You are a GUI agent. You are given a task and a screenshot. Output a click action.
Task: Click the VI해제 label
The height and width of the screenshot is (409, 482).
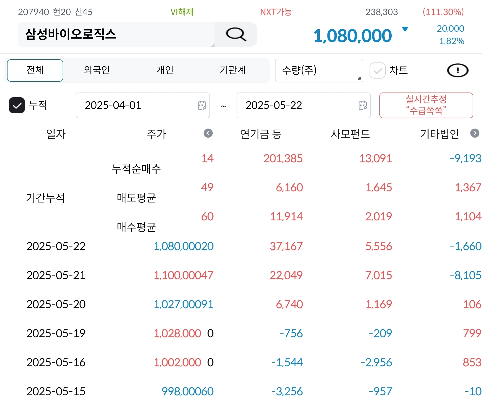pos(182,12)
